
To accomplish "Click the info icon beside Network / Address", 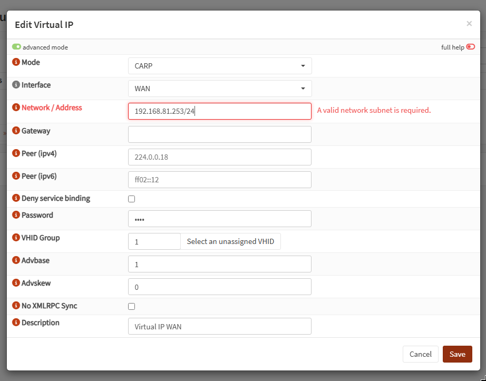I will click(x=16, y=107).
